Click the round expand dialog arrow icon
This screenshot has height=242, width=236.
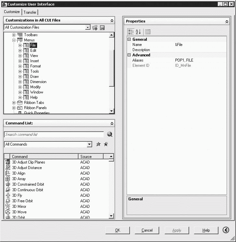click(x=226, y=230)
